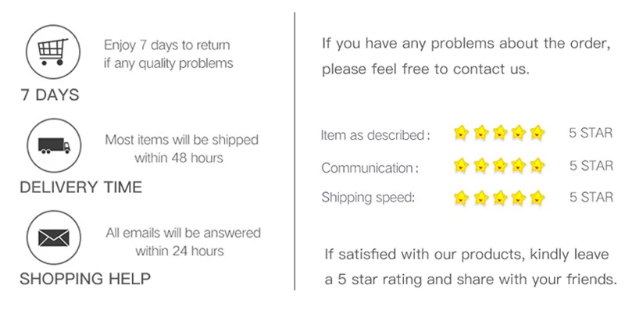Click second star in Communication row
Screen dimensions: 625x328
[x=480, y=165]
